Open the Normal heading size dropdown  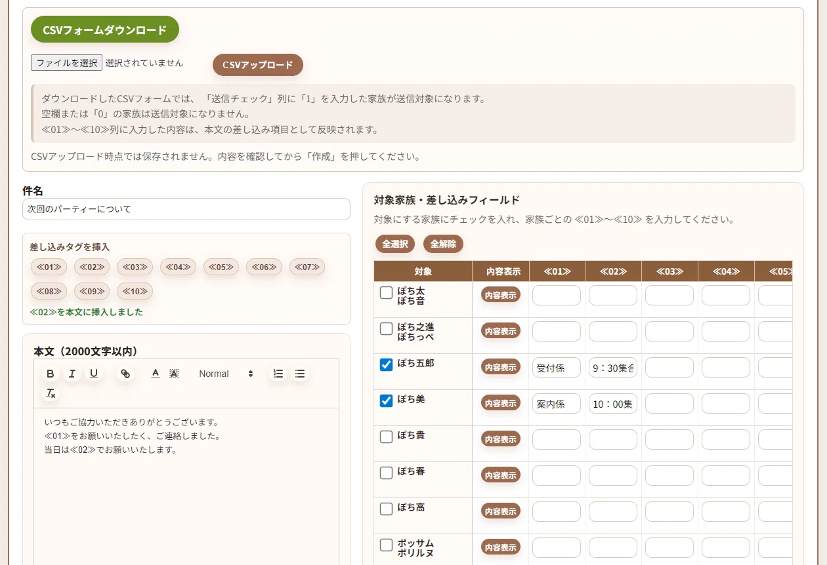(226, 374)
